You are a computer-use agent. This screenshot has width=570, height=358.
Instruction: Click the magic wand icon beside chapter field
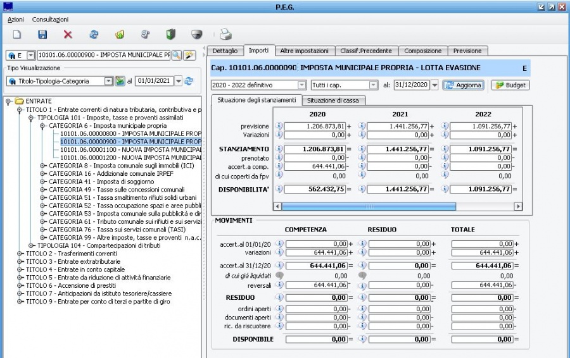[189, 56]
